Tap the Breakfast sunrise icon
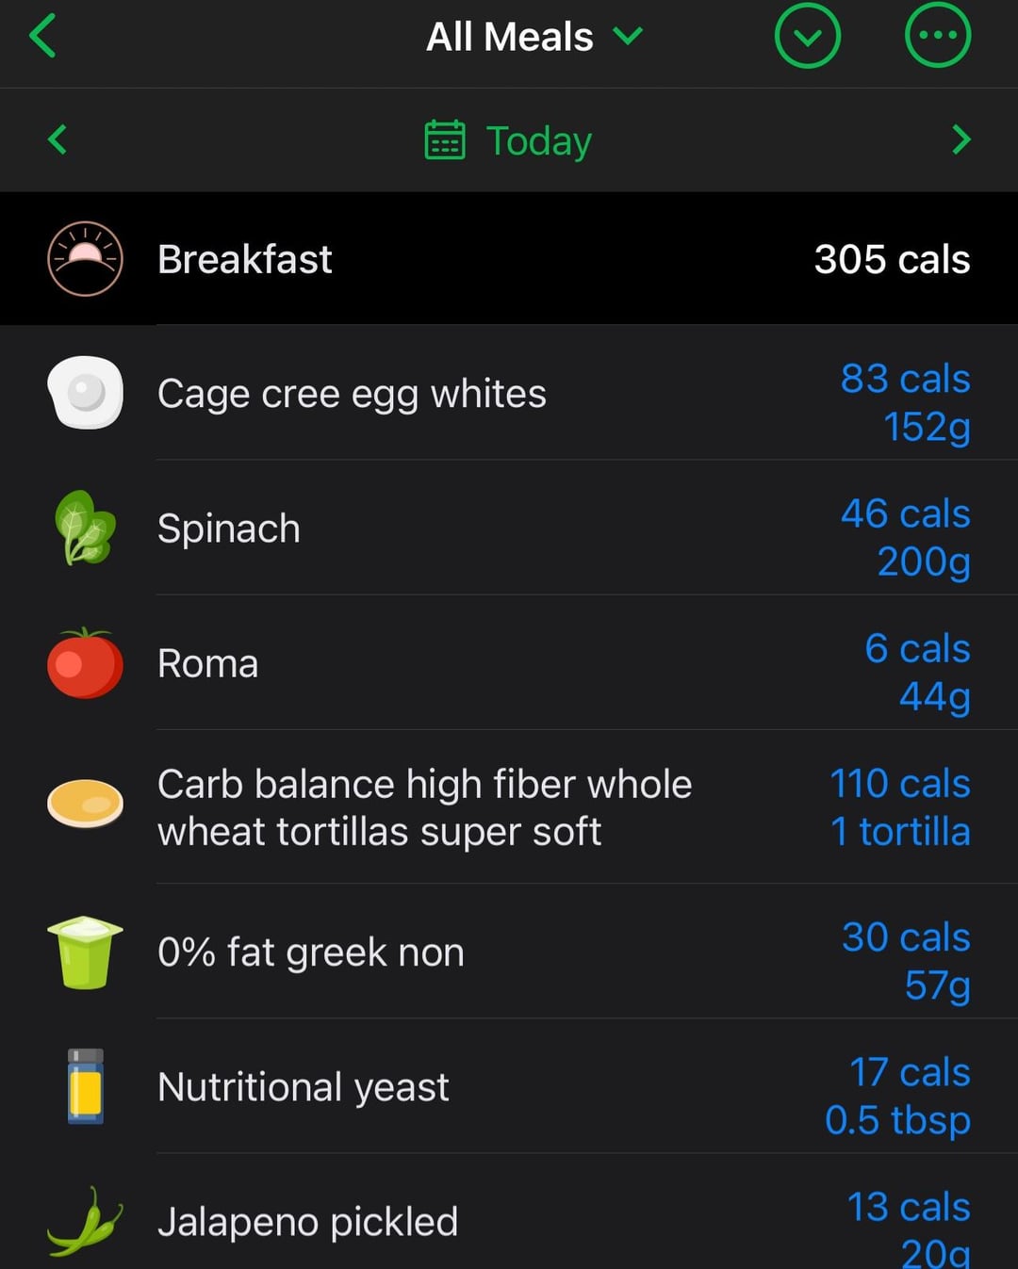The width and height of the screenshot is (1018, 1269). click(85, 259)
